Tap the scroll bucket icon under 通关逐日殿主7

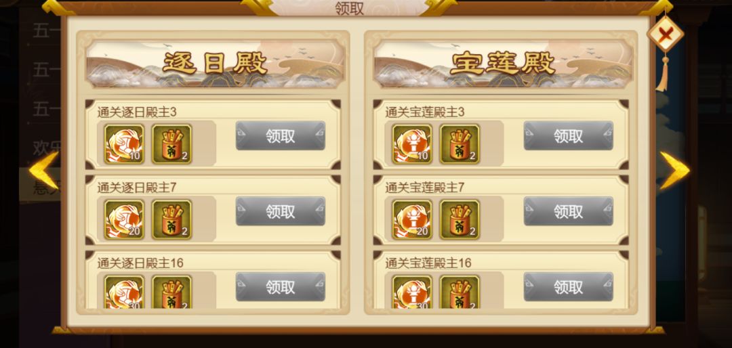point(171,219)
